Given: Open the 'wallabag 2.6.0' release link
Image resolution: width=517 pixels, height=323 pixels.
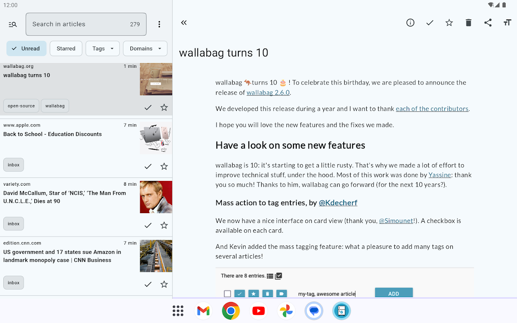Looking at the screenshot, I should point(268,92).
